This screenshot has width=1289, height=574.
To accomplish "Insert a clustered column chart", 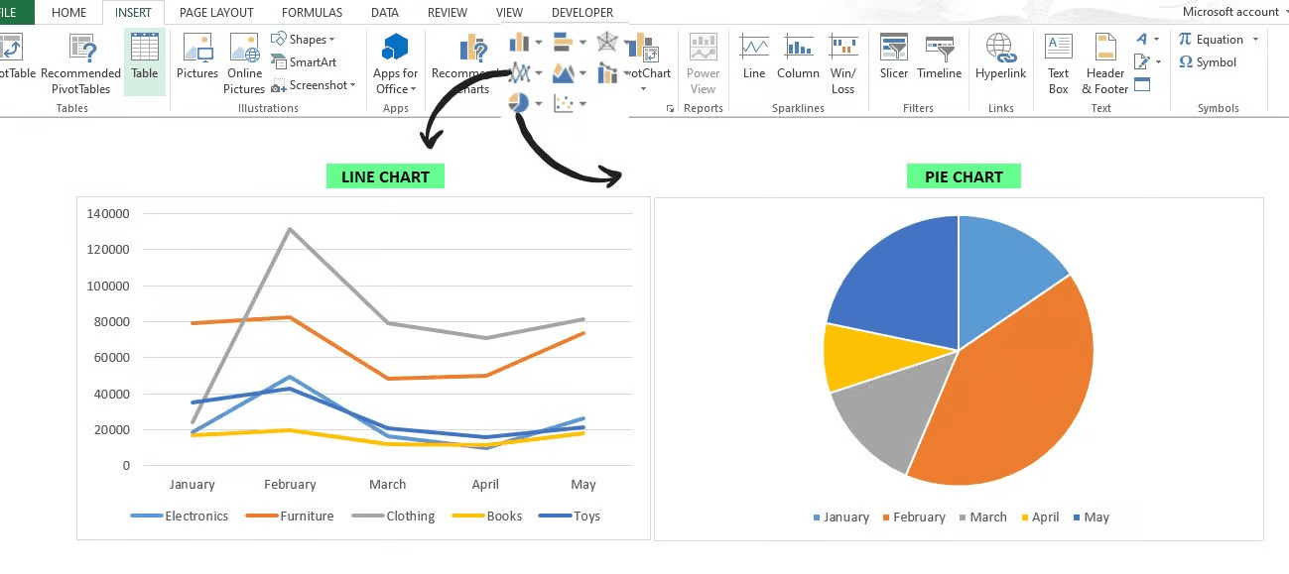I will pyautogui.click(x=517, y=40).
